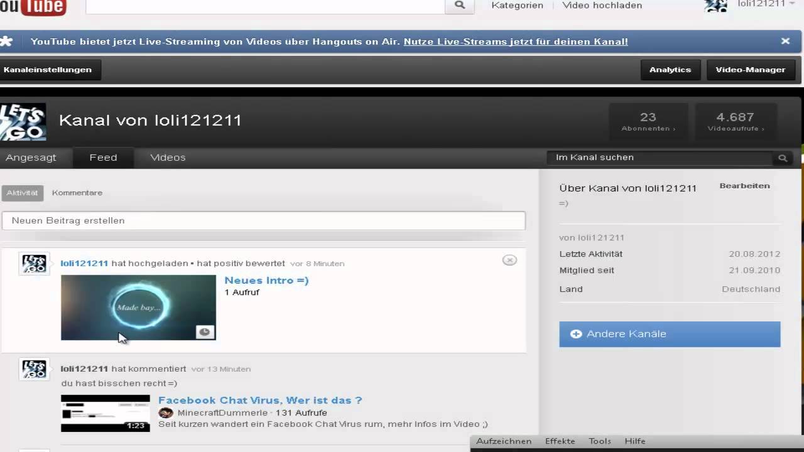Switch to the Videos tab

pos(168,158)
